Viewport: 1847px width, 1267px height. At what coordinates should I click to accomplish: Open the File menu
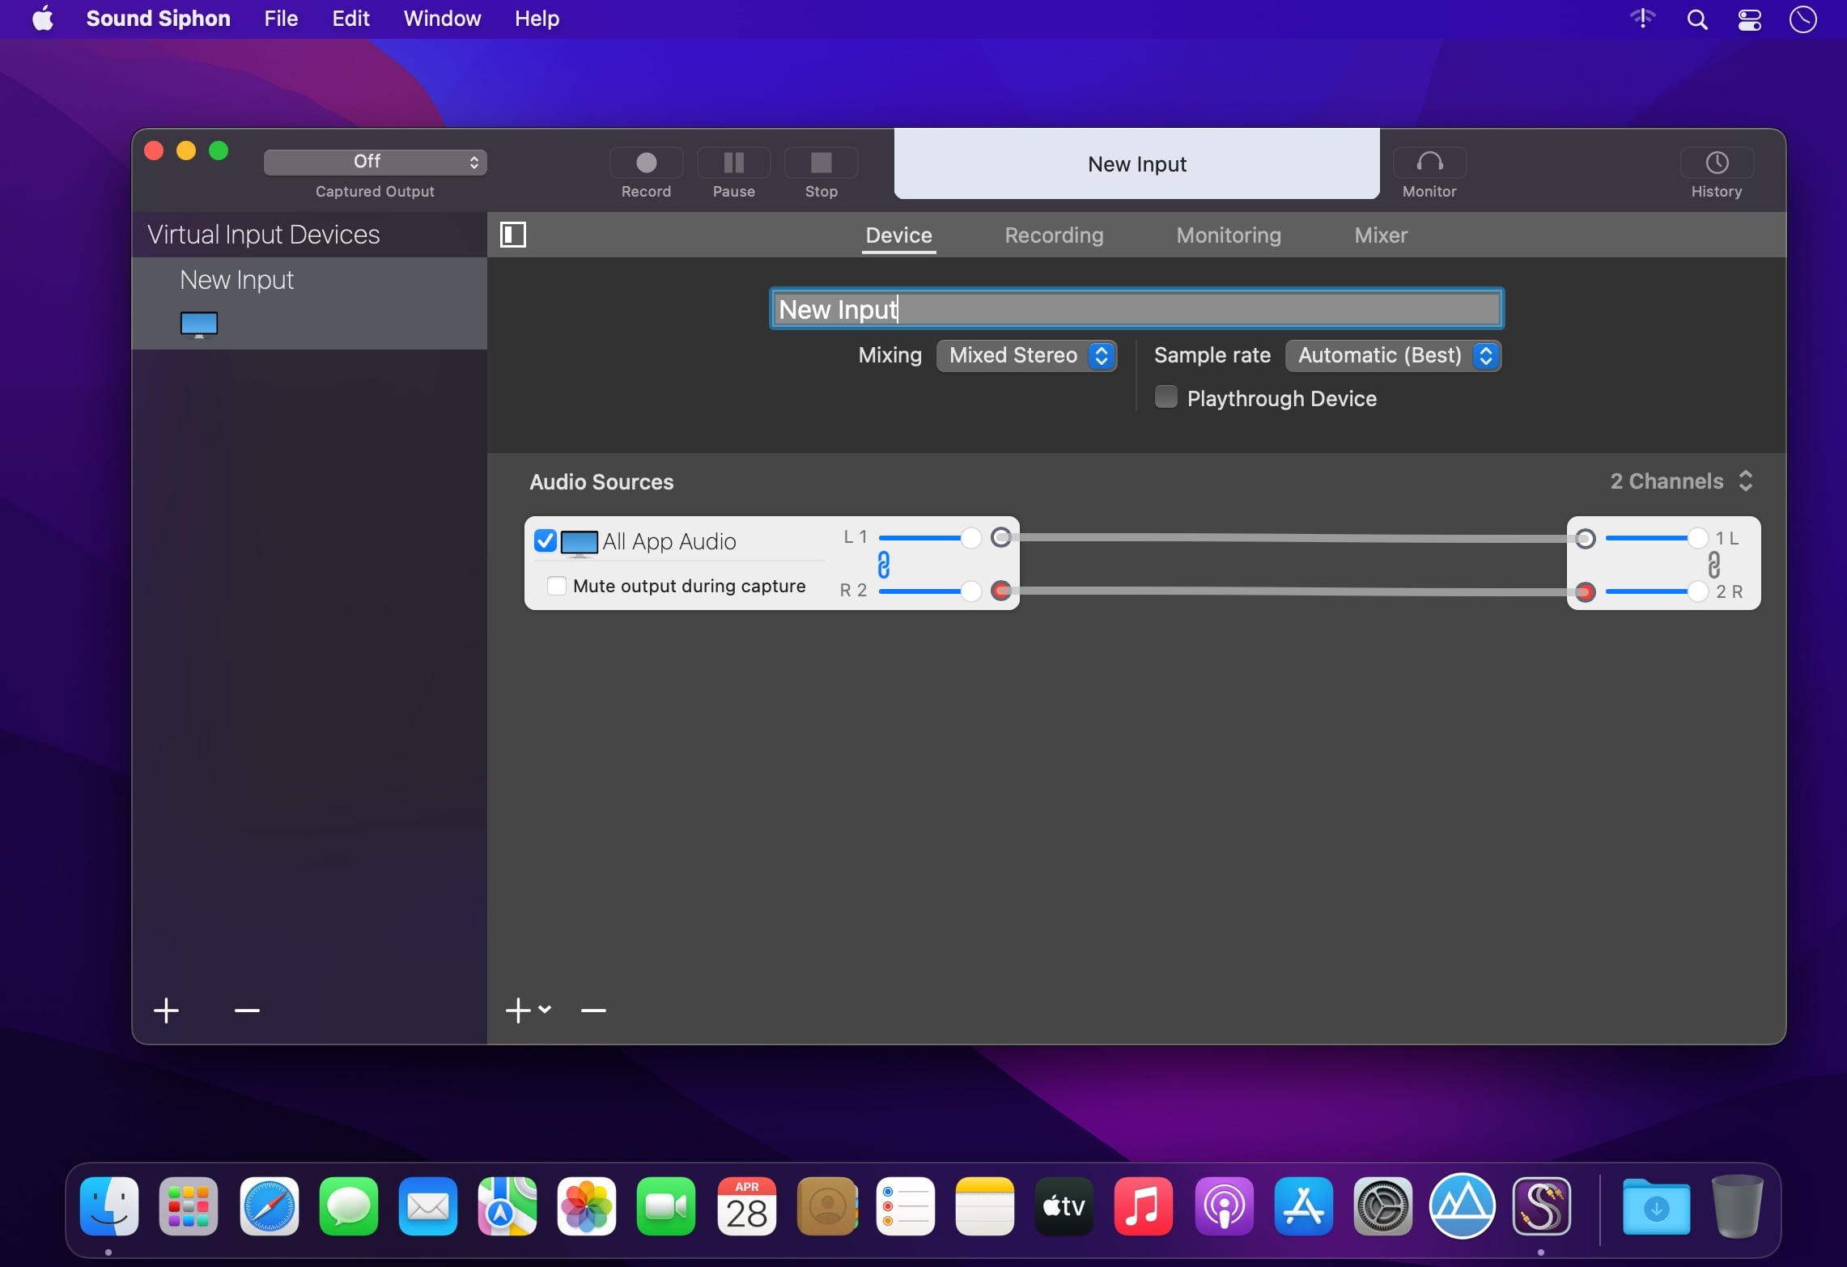click(281, 19)
